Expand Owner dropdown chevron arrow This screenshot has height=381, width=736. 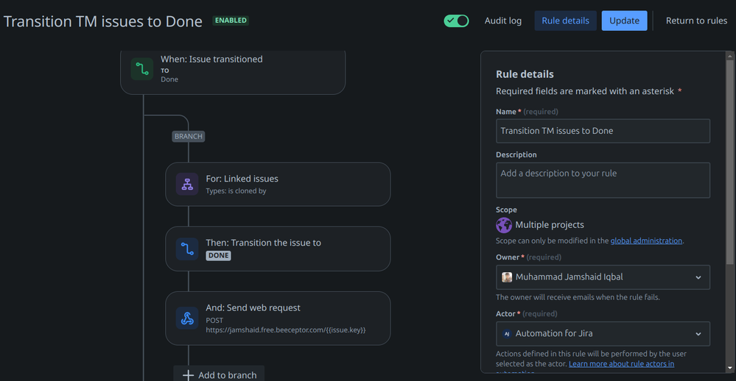click(698, 277)
